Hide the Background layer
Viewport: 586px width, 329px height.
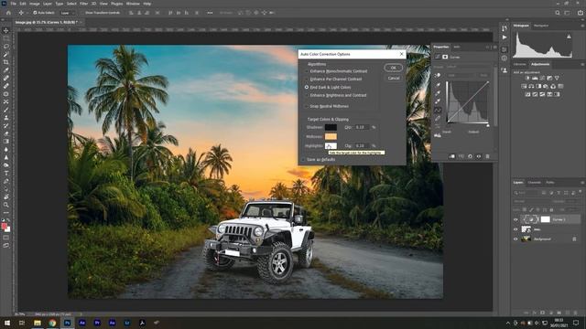515,239
